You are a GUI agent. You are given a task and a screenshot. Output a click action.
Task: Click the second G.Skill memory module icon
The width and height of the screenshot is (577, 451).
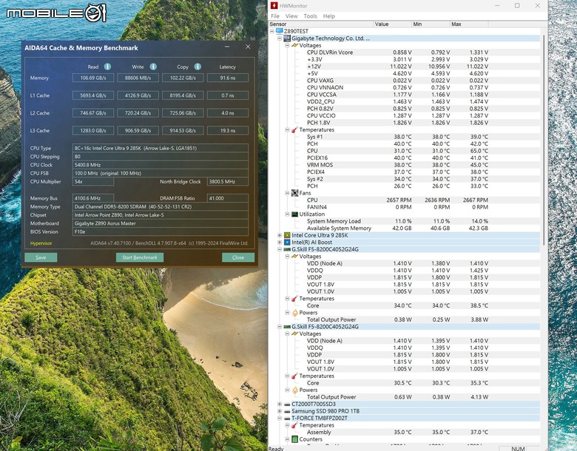(x=288, y=327)
